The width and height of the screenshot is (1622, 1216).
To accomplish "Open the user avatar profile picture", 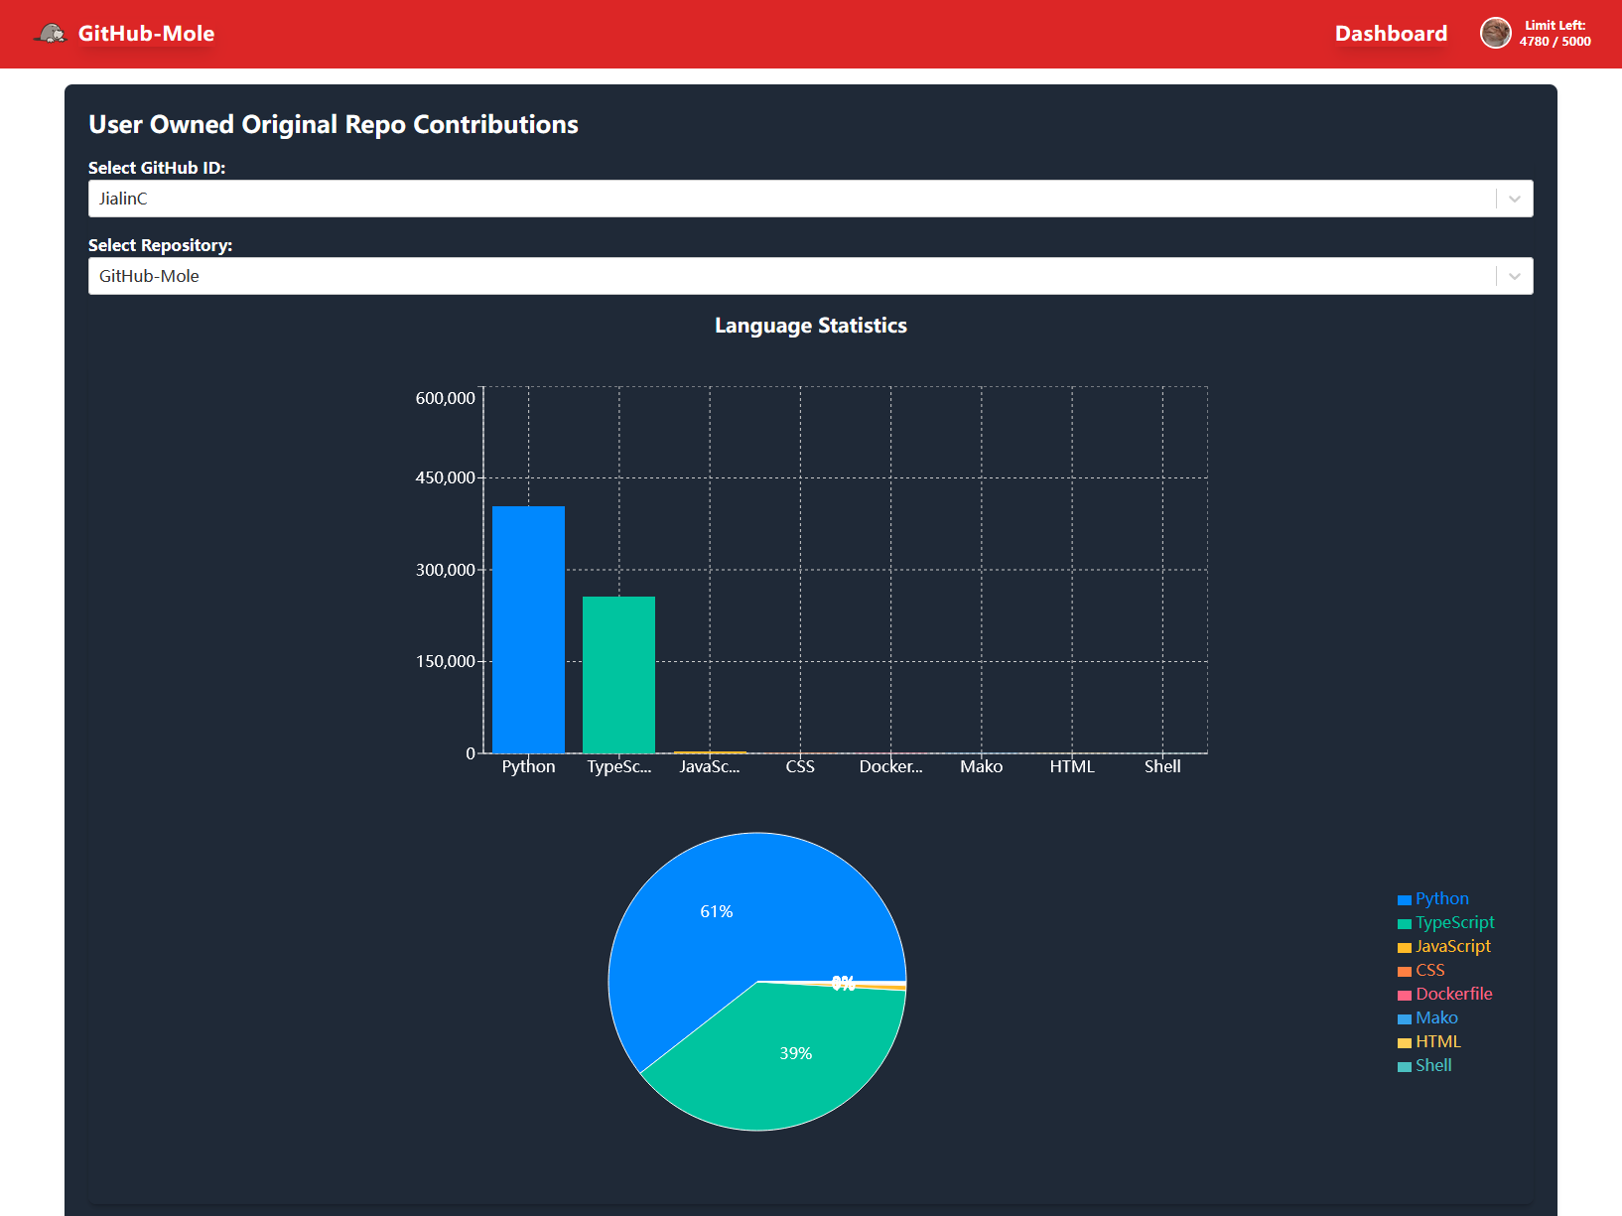I will point(1495,34).
